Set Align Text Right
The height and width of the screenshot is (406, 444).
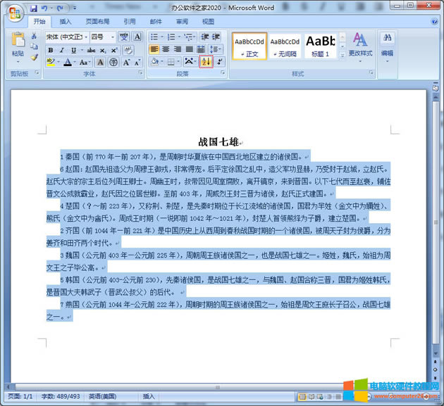click(178, 49)
